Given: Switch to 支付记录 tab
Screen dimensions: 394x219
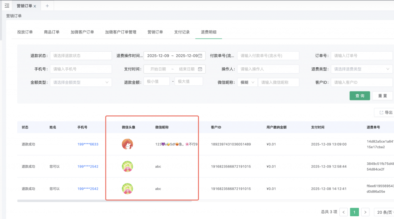Looking at the screenshot, I should [x=182, y=32].
